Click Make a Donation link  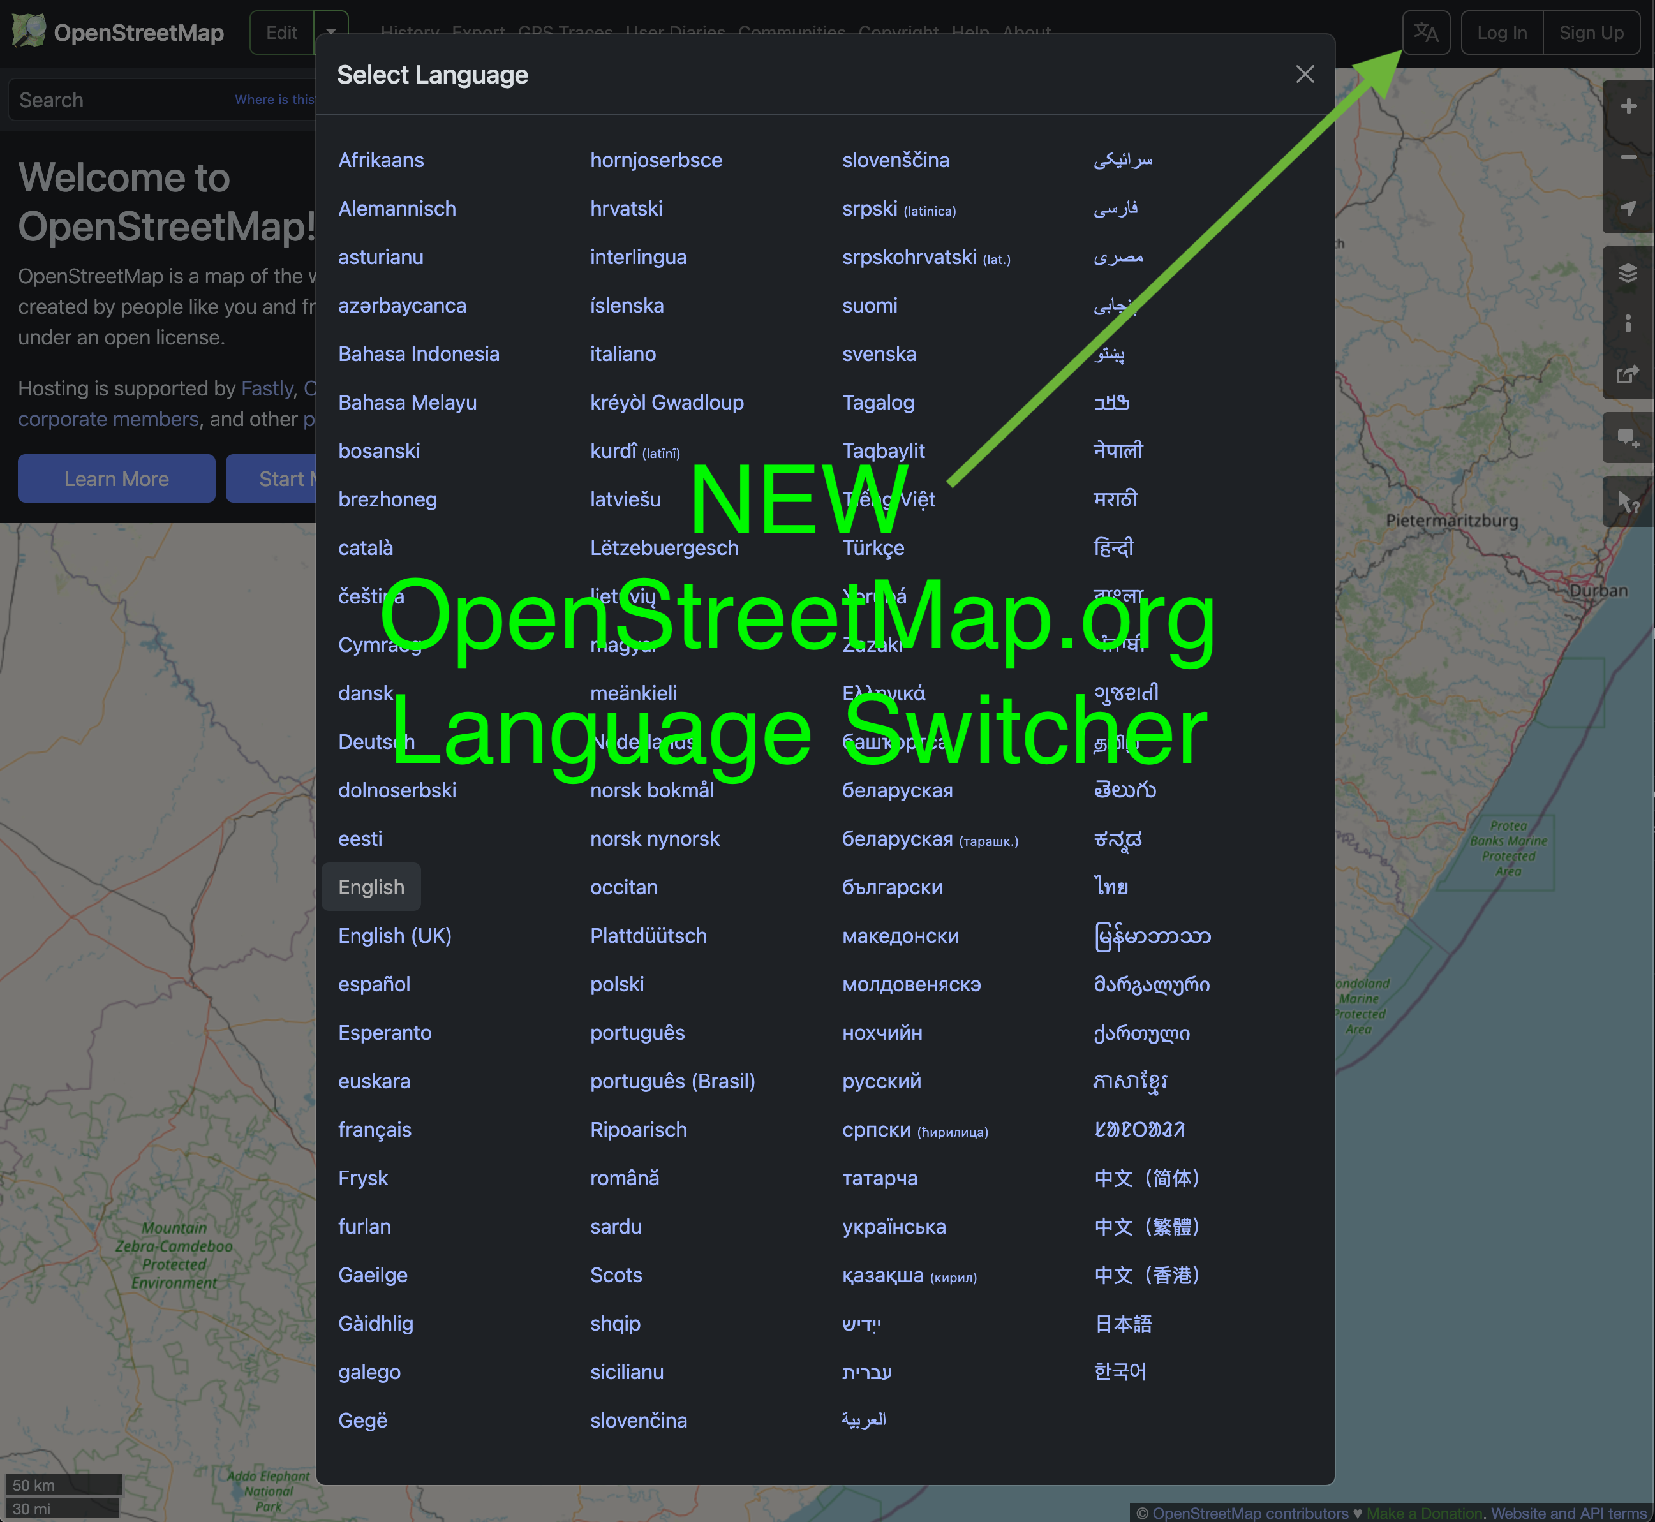pyautogui.click(x=1424, y=1512)
